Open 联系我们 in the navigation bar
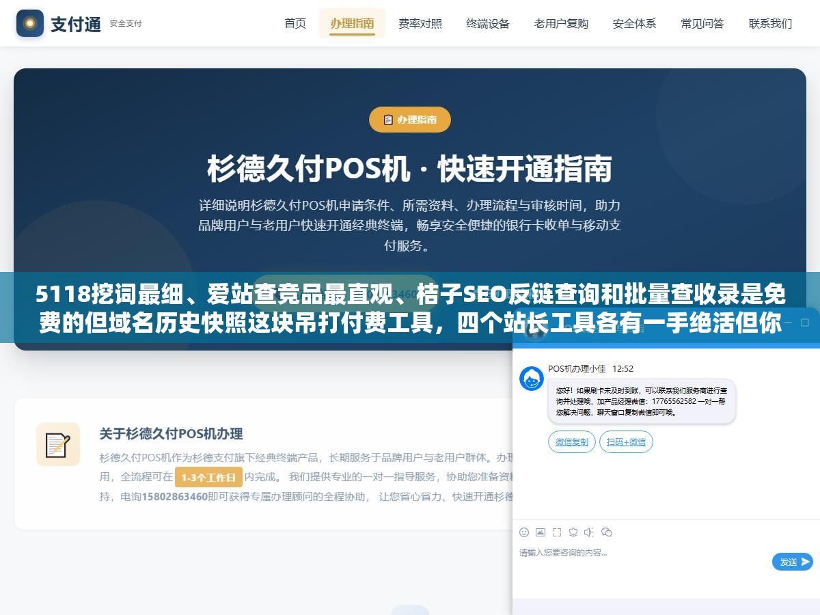This screenshot has height=615, width=820. point(770,23)
